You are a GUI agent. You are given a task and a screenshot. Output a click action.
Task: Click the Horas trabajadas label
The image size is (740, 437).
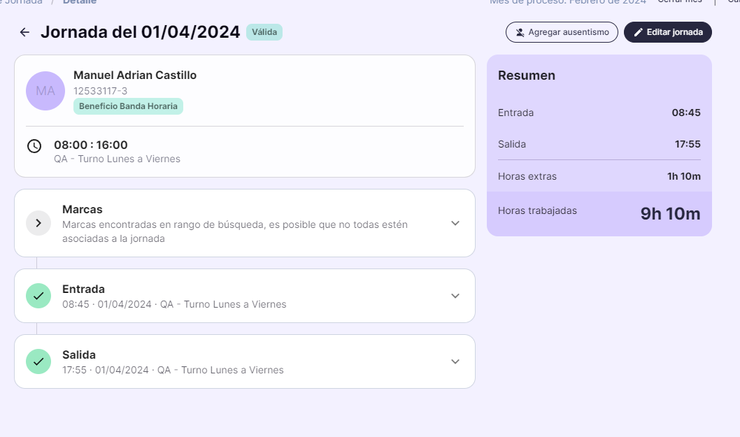(x=537, y=211)
